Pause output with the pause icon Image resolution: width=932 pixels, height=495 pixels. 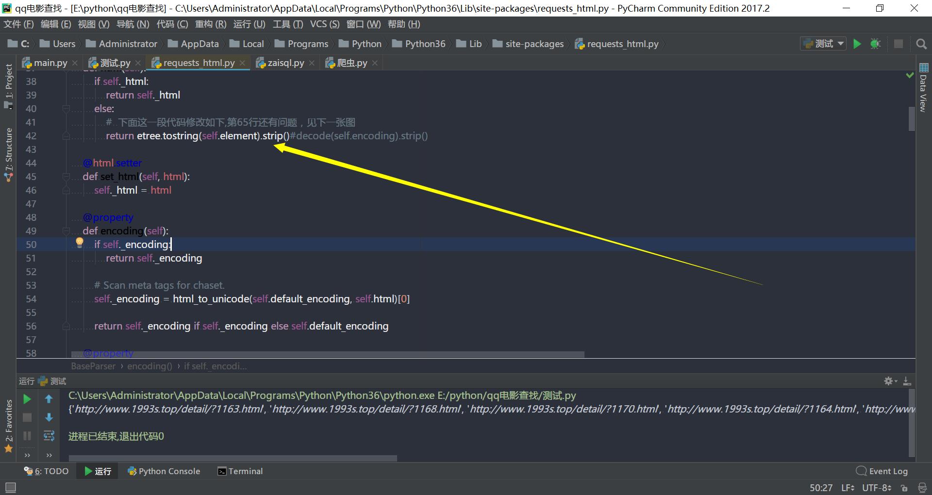click(27, 436)
